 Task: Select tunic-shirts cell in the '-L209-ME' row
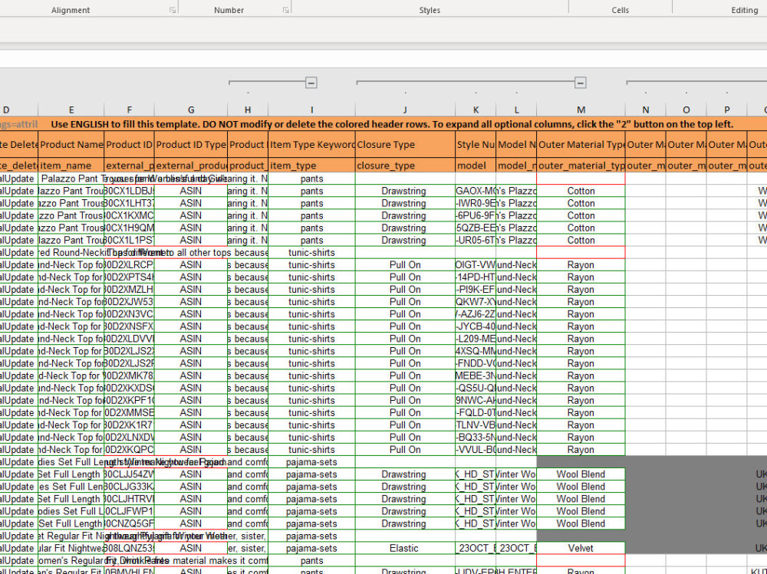click(311, 338)
